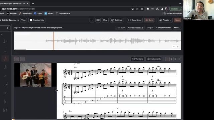Image resolution: width=214 pixels, height=120 pixels.
Task: Select the flat-sharp enharmonic toggle icon
Action: (x=5, y=110)
